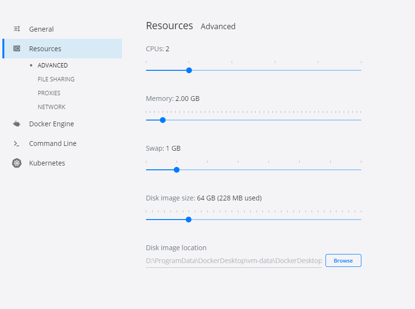Click the bullet dot next to ADVANCED

click(31, 65)
